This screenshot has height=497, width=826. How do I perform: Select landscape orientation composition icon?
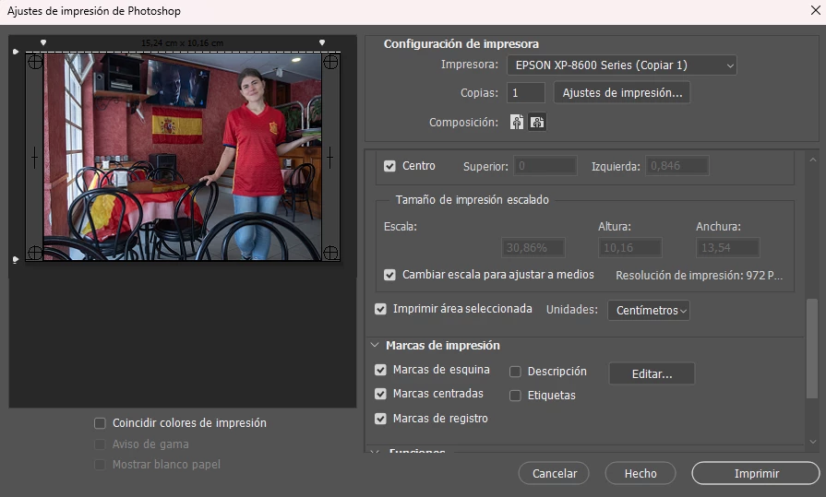(537, 122)
